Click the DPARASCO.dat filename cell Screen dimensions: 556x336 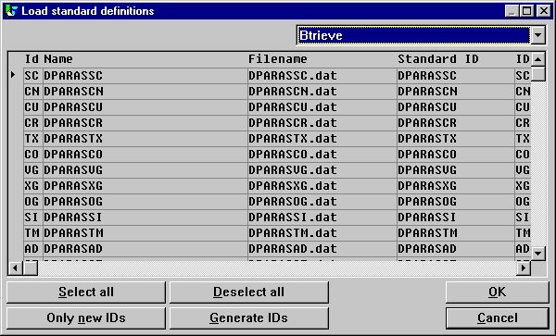pyautogui.click(x=322, y=155)
